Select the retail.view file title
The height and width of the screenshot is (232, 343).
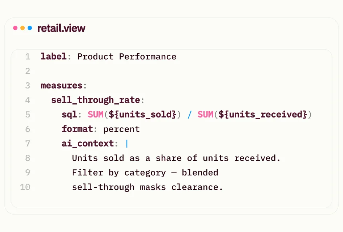[61, 28]
